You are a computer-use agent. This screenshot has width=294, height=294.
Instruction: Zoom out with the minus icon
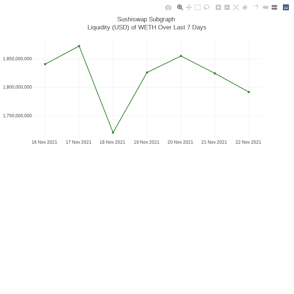(x=227, y=7)
